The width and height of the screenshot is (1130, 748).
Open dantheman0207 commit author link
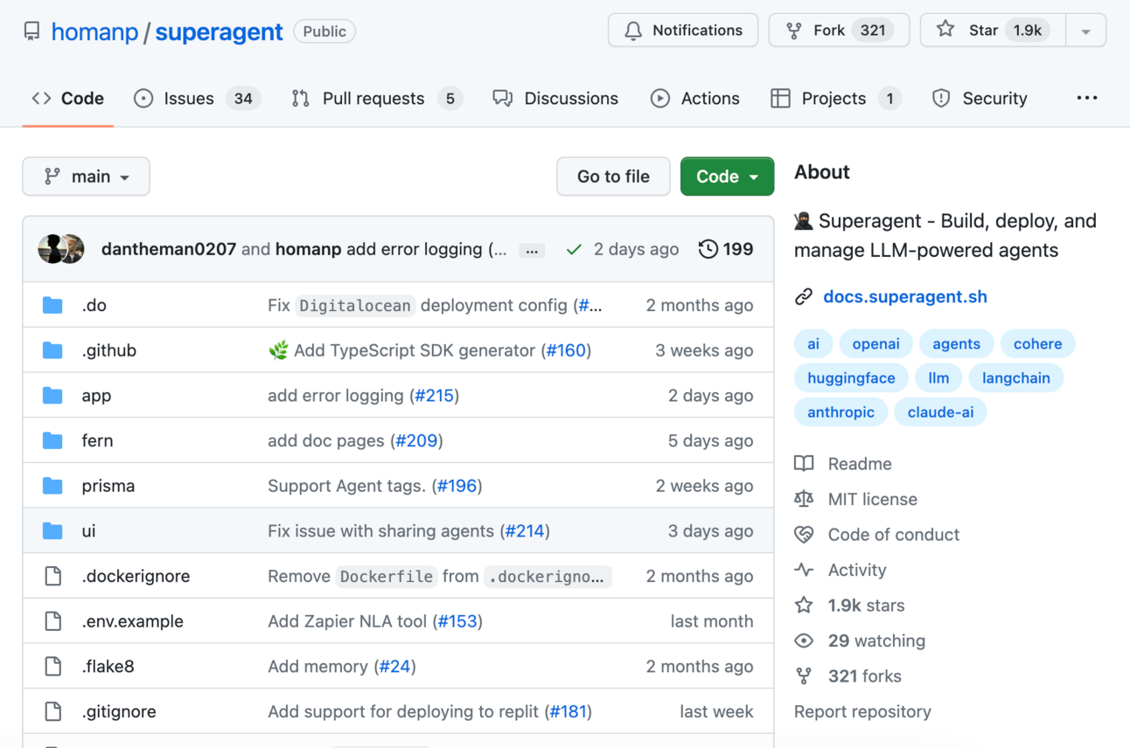click(169, 249)
